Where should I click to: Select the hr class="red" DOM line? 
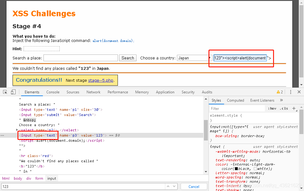[36, 156]
